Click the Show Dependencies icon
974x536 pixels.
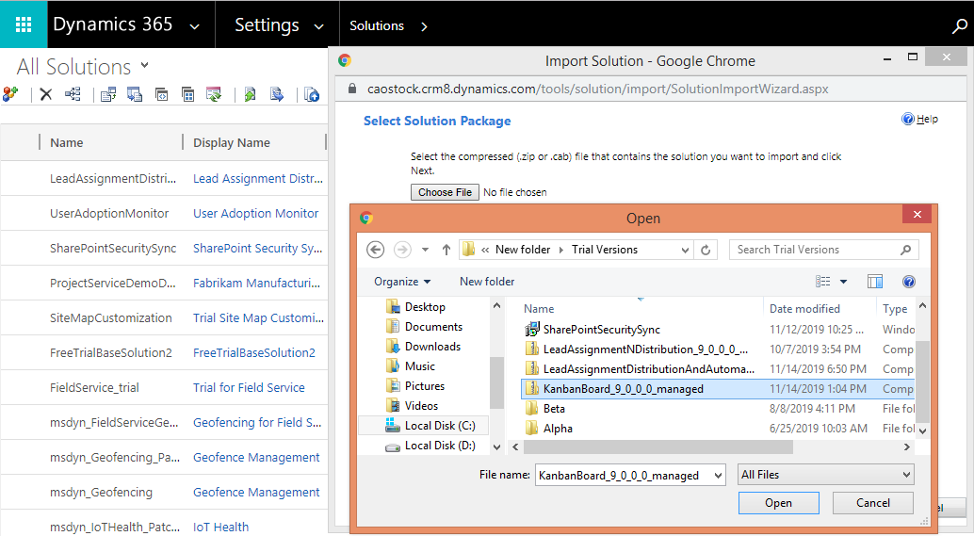pyautogui.click(x=73, y=94)
